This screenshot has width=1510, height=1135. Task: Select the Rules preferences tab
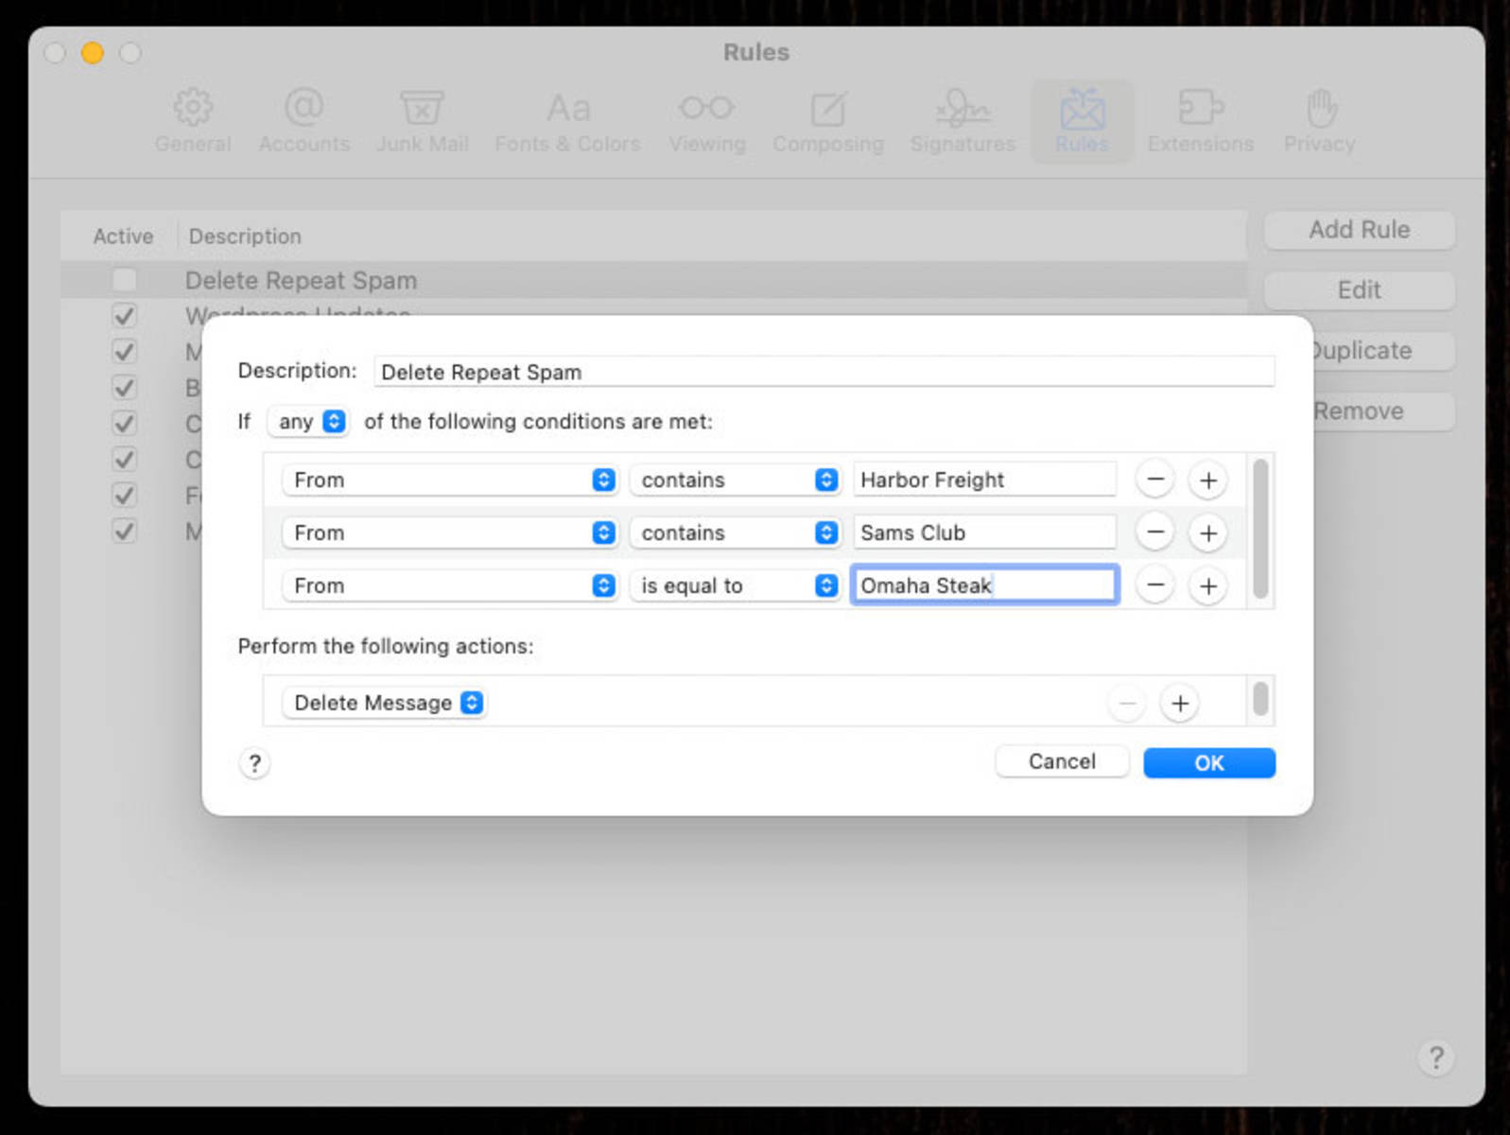point(1082,121)
